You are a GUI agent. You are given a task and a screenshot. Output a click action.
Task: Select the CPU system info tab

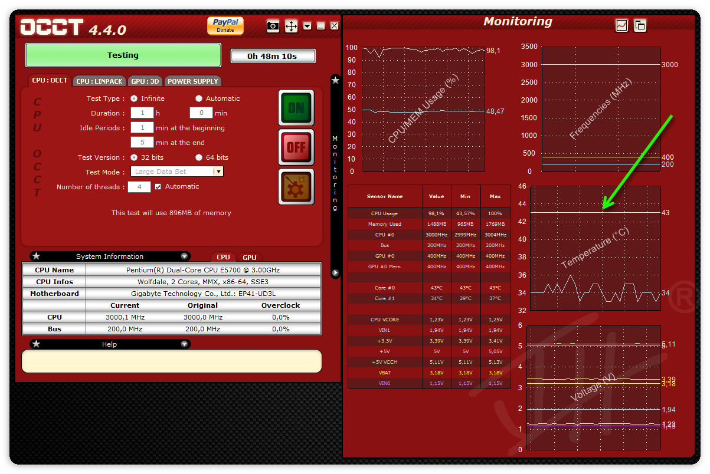(x=223, y=257)
